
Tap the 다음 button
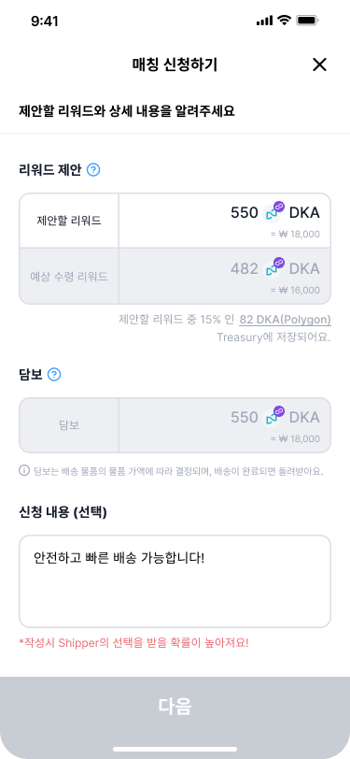[175, 707]
